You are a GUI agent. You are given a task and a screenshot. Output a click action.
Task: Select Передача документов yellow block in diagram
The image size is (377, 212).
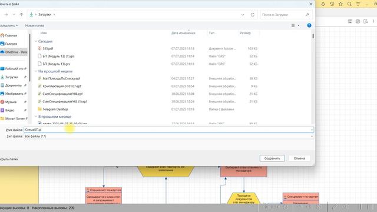tap(243, 198)
